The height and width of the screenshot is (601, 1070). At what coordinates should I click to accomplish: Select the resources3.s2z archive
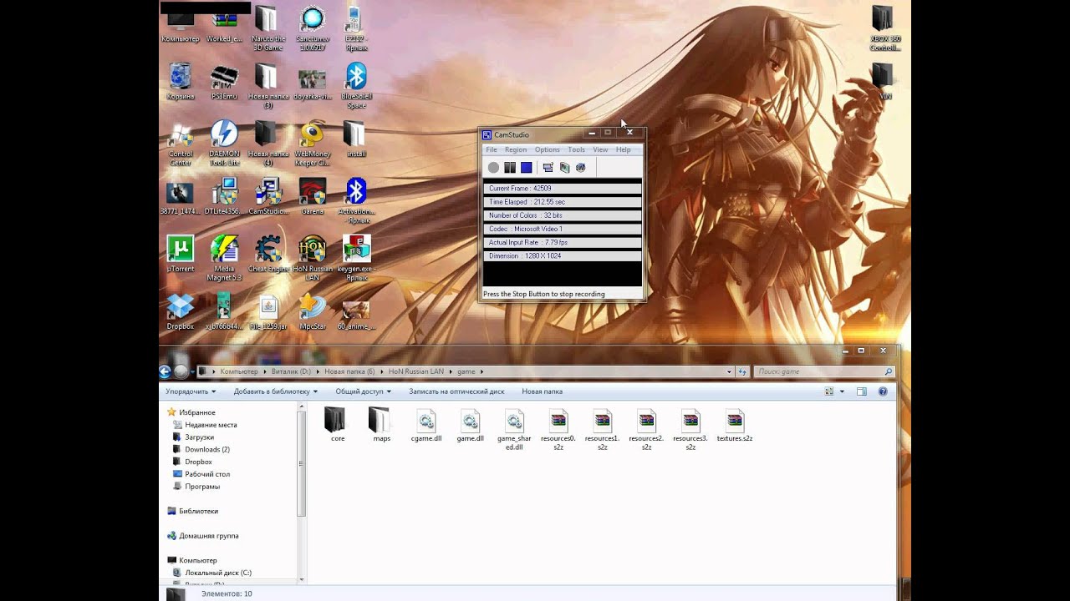click(x=690, y=429)
